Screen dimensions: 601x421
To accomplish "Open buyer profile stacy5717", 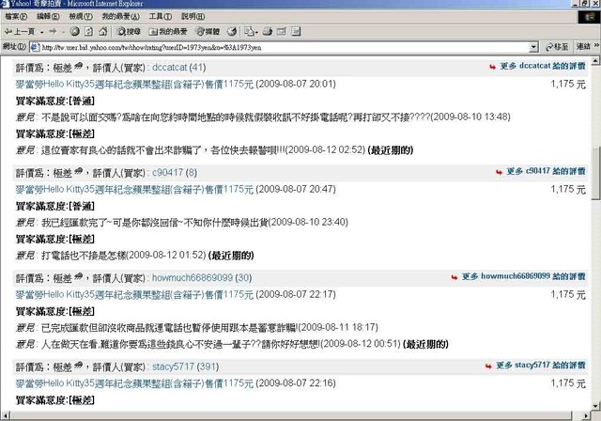I will pyautogui.click(x=173, y=366).
